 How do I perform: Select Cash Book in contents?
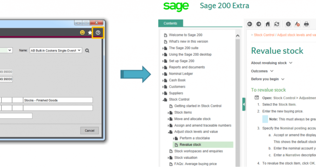[x=177, y=80]
